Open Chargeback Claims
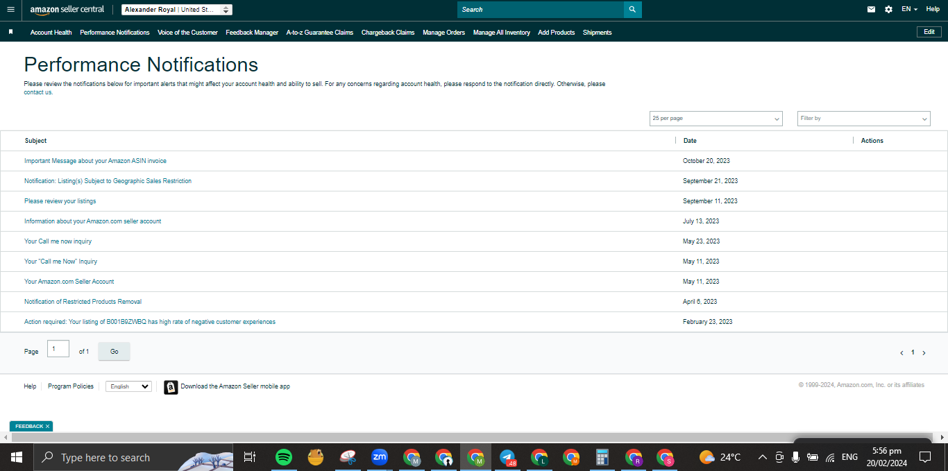Screen dimensions: 948x471 (388, 33)
